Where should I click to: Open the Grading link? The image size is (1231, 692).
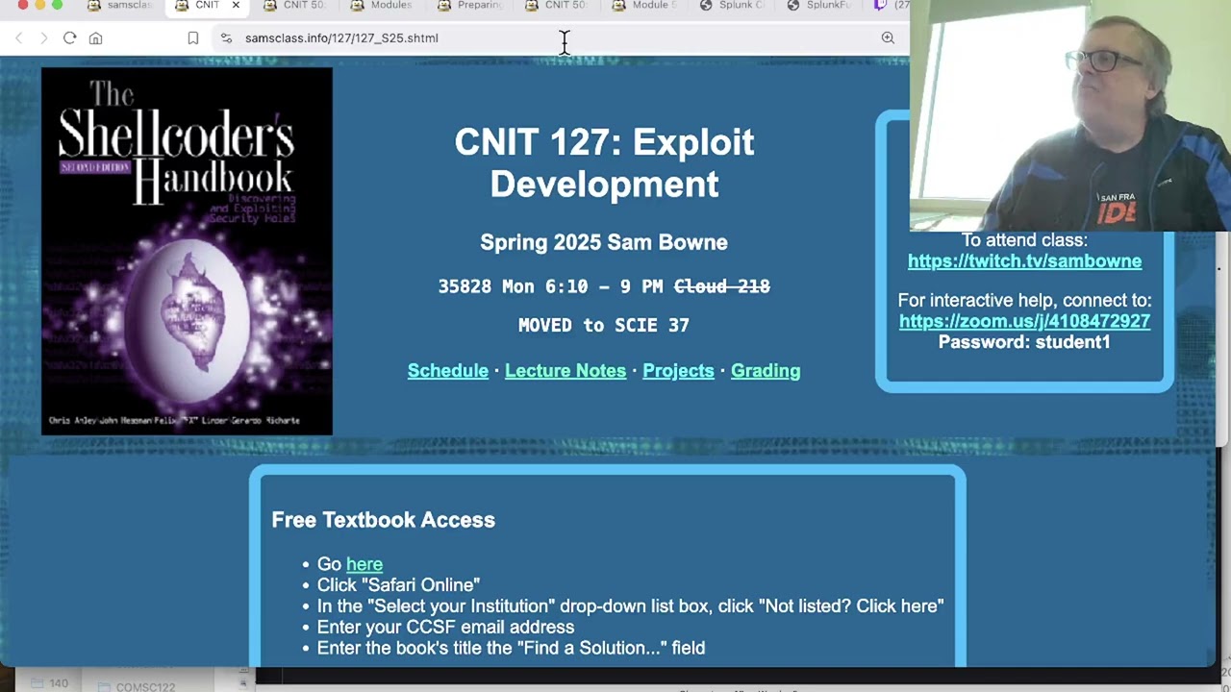click(x=766, y=371)
